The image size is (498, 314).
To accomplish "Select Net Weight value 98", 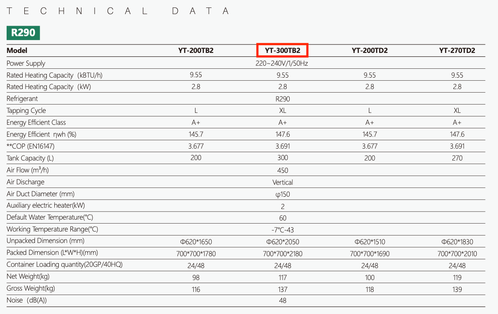I will coord(196,277).
